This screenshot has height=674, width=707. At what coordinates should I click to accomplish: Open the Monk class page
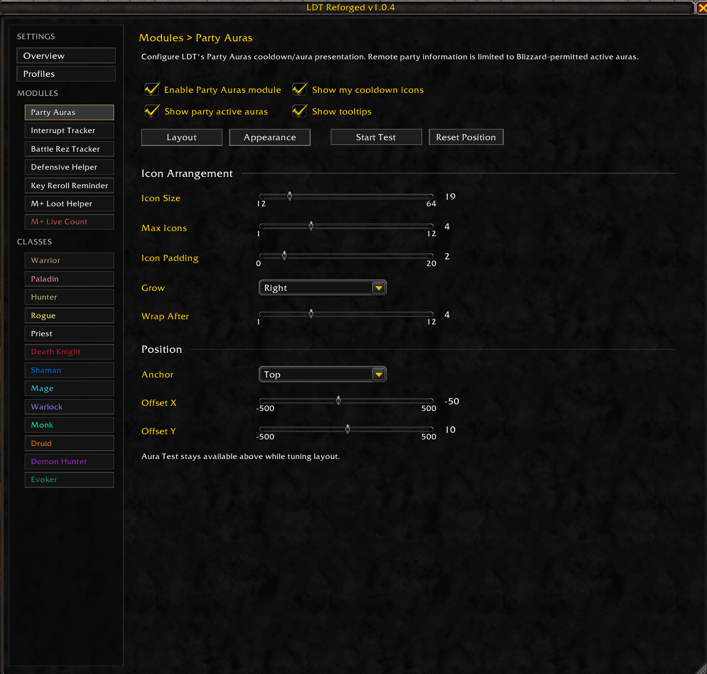pos(69,425)
